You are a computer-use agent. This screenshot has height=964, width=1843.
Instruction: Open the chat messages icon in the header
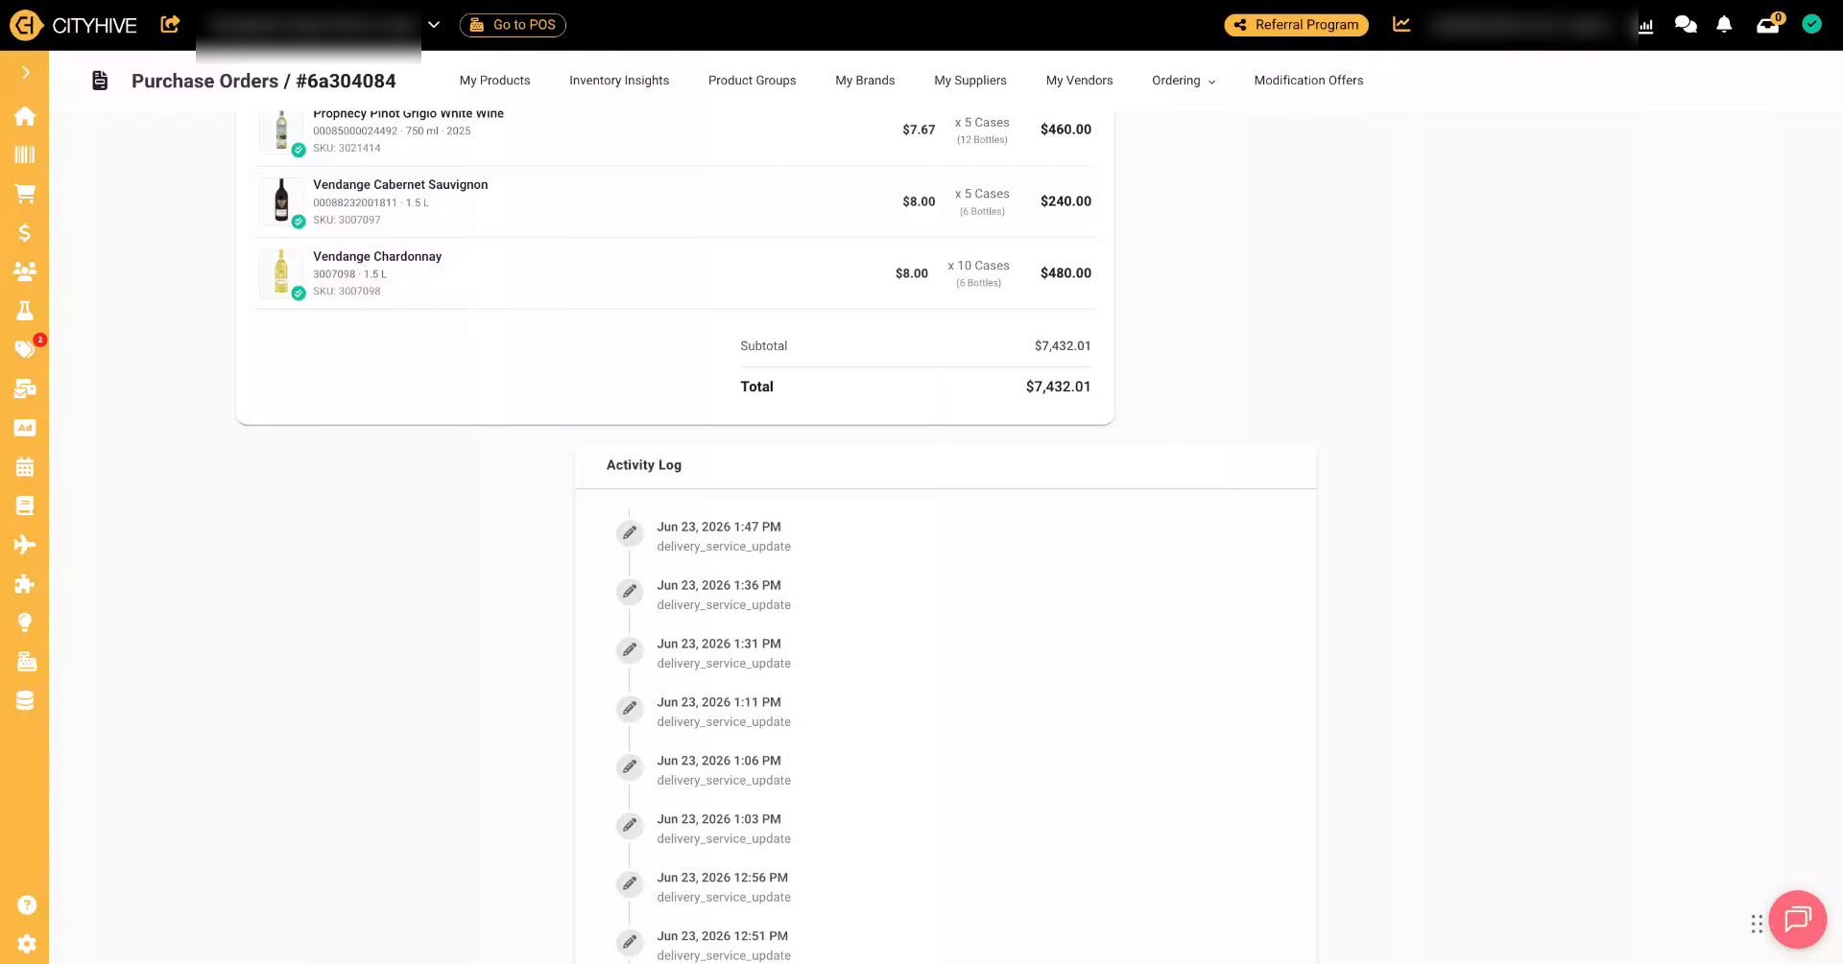[1686, 25]
